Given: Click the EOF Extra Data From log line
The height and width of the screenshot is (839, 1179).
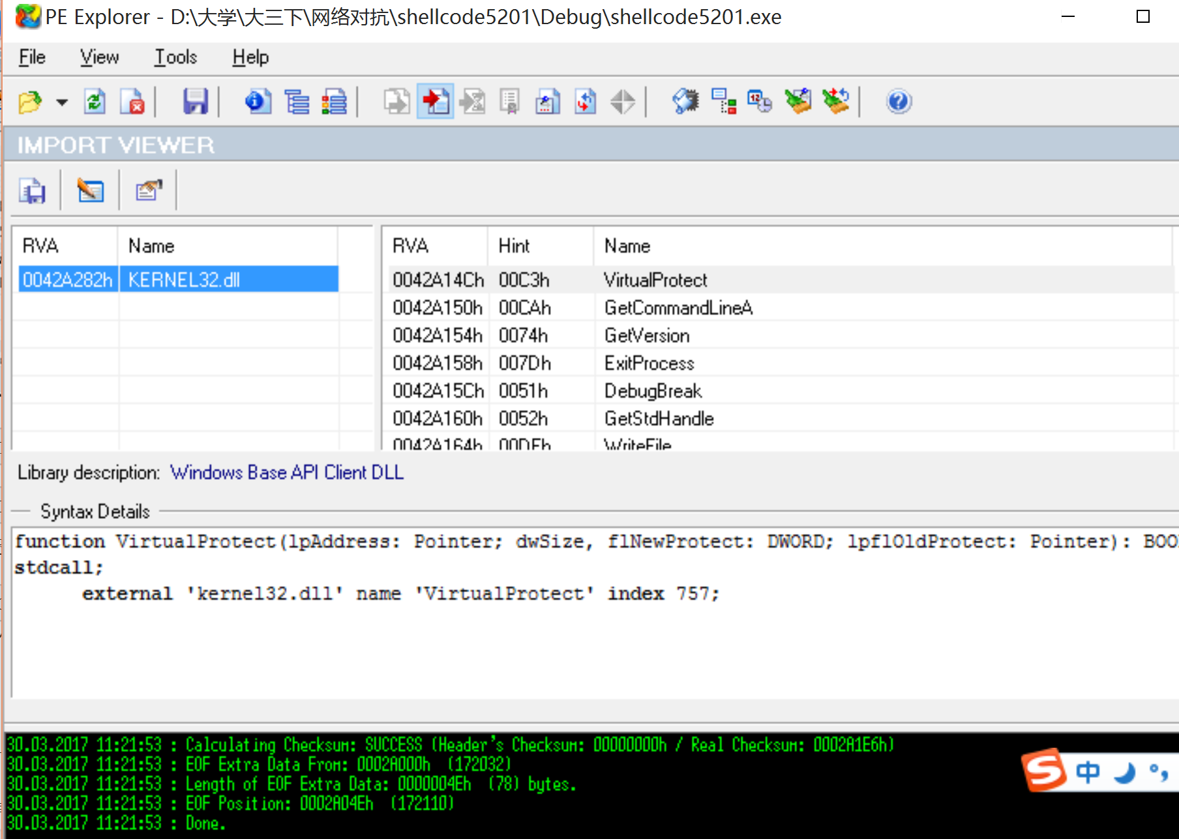Looking at the screenshot, I should (x=259, y=764).
